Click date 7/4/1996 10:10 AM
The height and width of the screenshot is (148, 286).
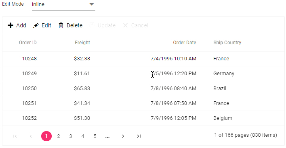173,59
